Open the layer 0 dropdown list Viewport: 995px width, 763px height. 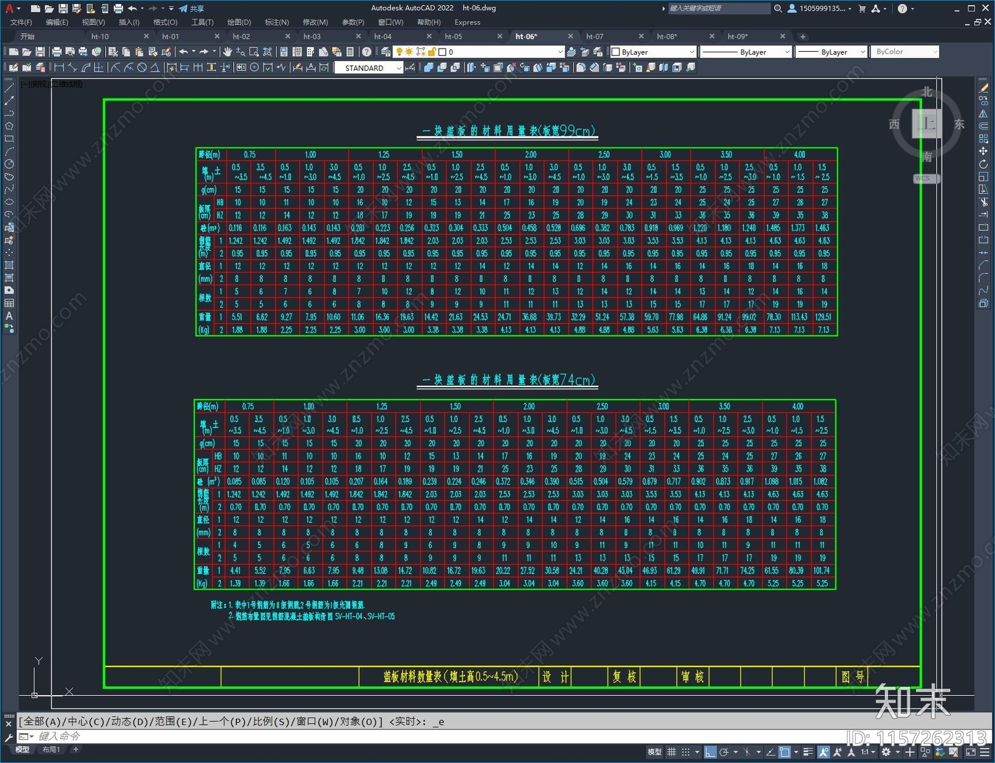(501, 52)
